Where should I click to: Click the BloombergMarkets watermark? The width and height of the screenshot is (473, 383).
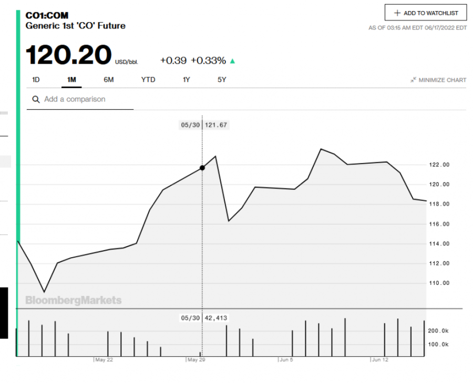pos(74,300)
